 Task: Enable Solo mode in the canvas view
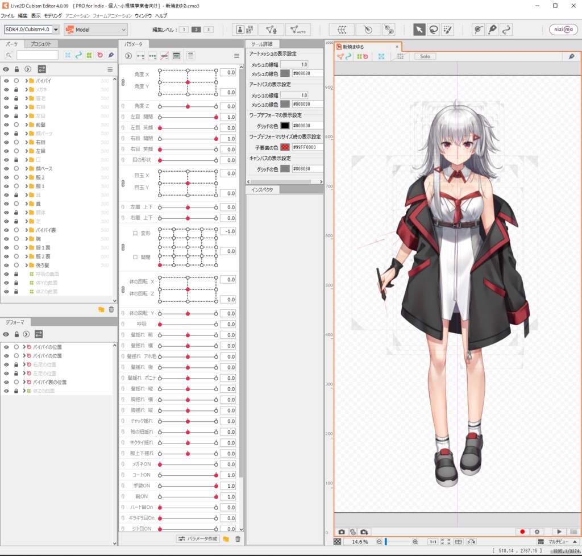pyautogui.click(x=425, y=56)
